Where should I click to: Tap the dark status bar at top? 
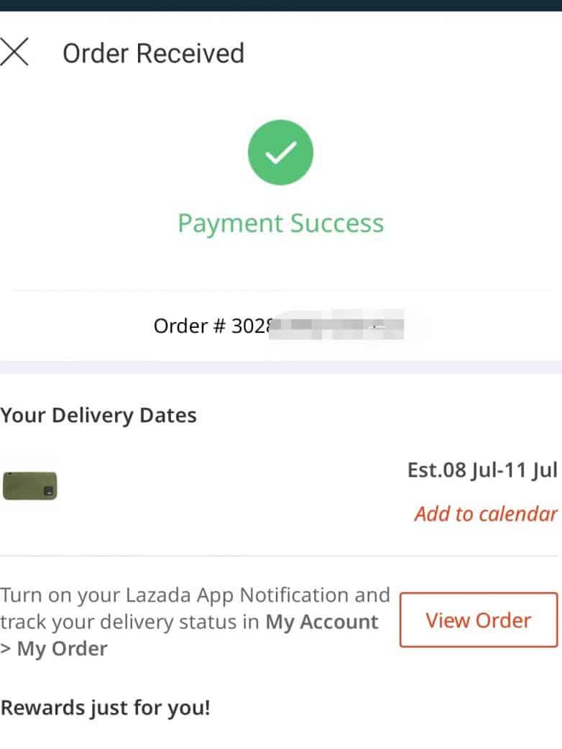[280, 5]
